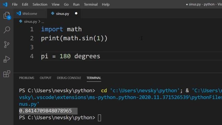
Task: Open the Selection menu
Action: pos(40,5)
